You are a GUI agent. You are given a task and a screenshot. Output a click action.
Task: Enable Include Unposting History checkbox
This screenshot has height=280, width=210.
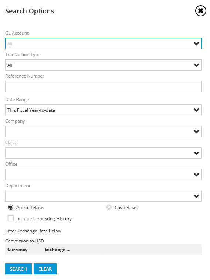[11, 218]
